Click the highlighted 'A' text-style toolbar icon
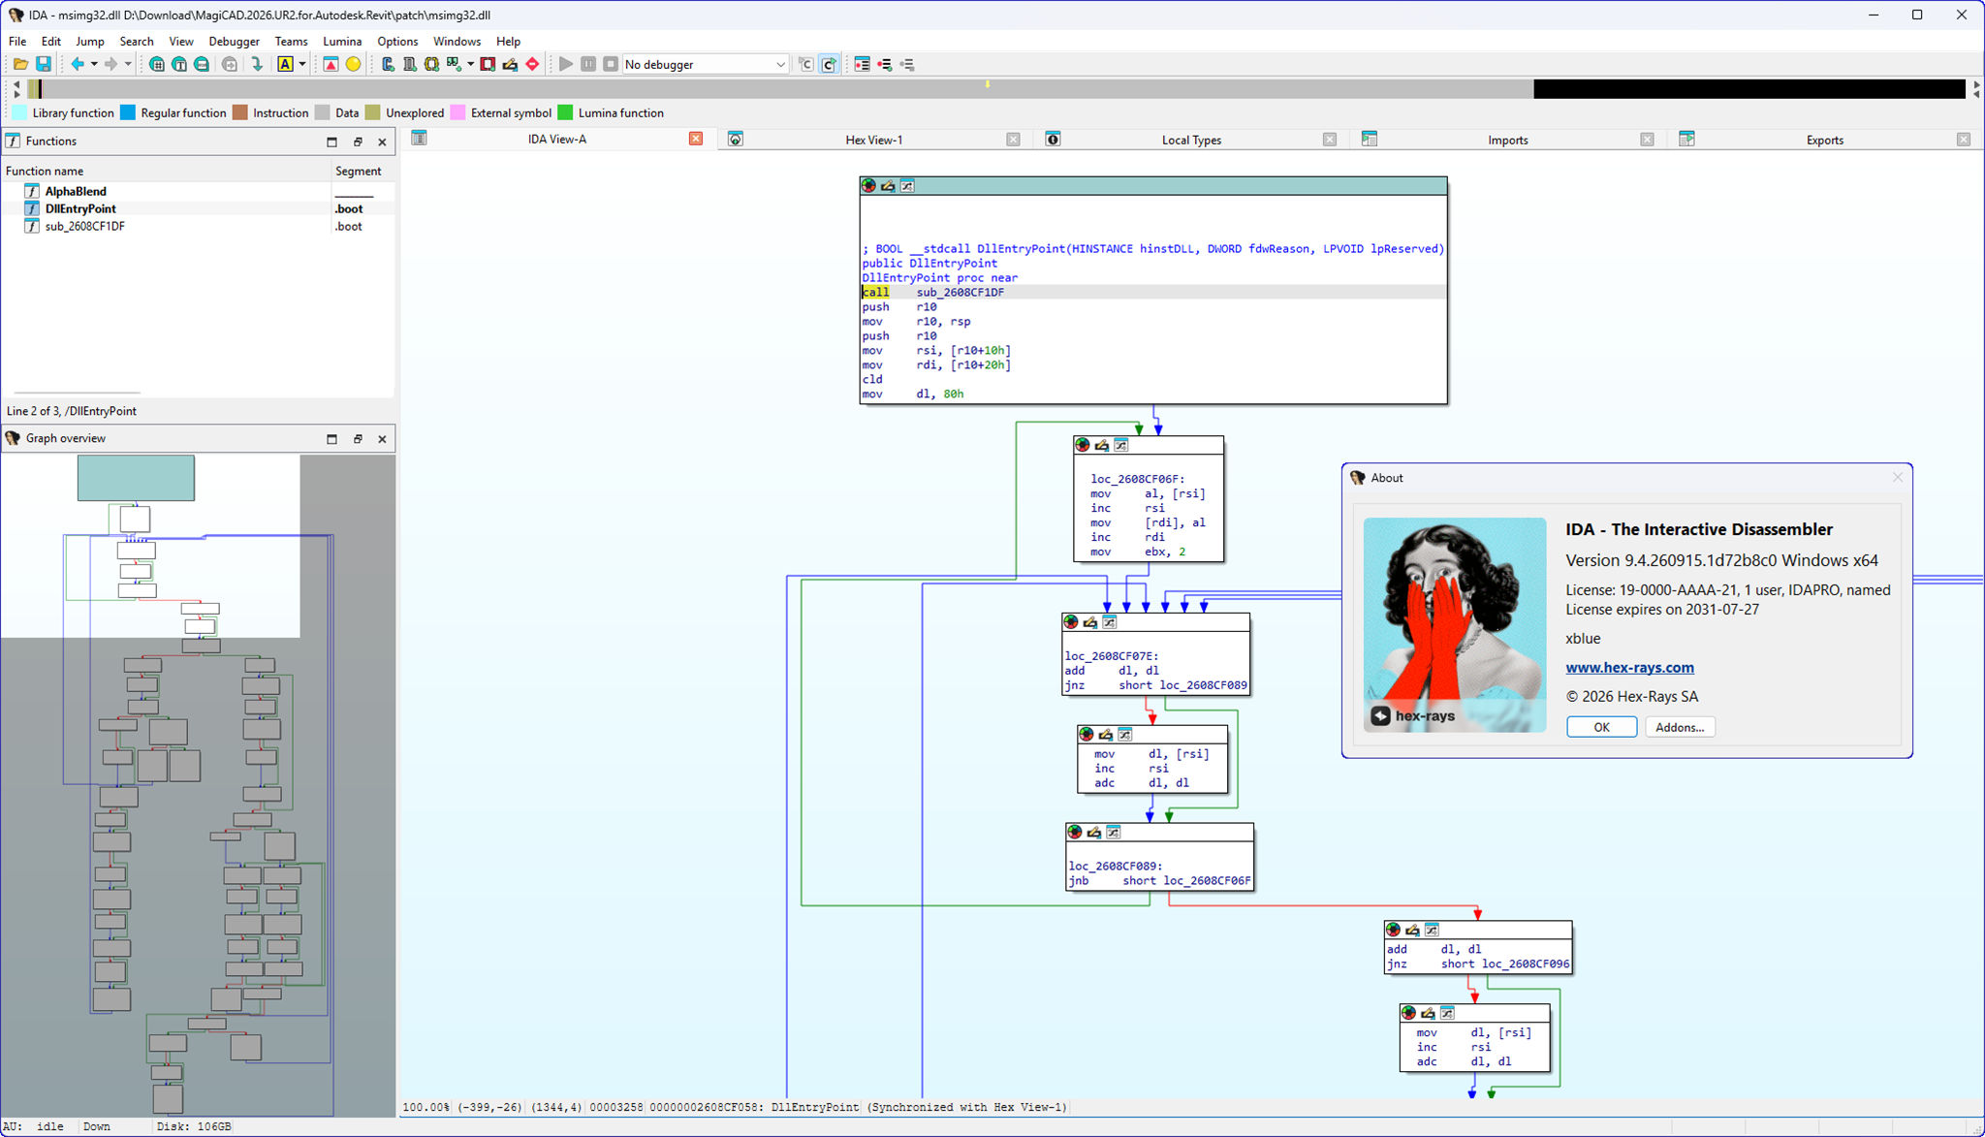The height and width of the screenshot is (1137, 1985). click(x=285, y=64)
